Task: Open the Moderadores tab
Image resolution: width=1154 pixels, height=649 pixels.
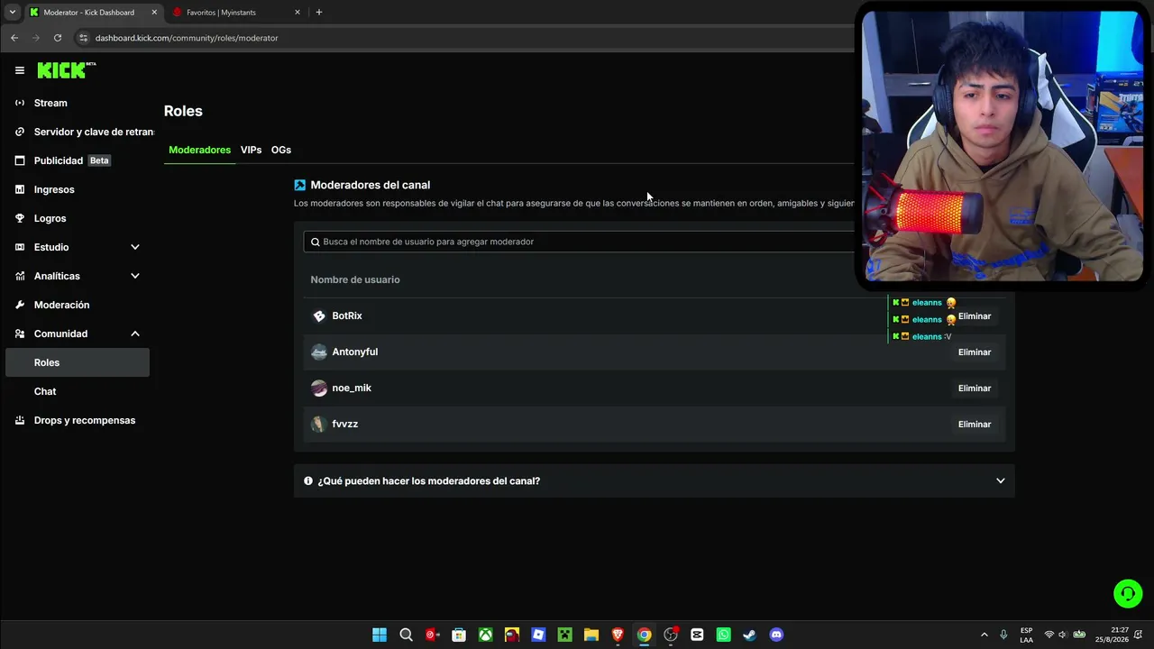Action: [x=199, y=150]
